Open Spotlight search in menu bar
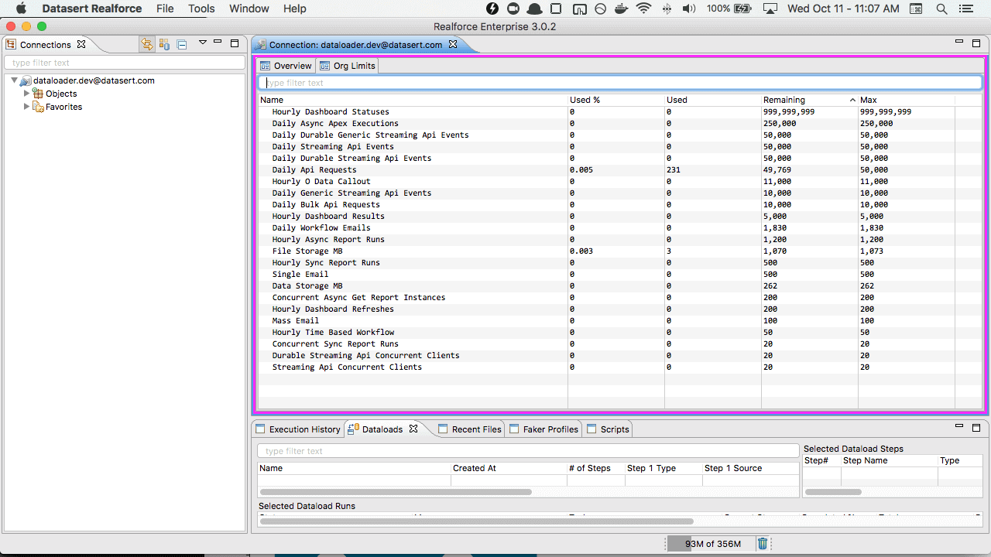Image resolution: width=991 pixels, height=557 pixels. coord(941,9)
